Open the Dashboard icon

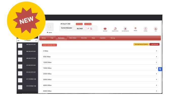(105, 29)
